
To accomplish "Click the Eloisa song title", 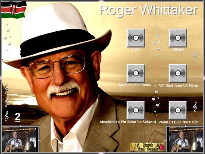I will (135, 49).
